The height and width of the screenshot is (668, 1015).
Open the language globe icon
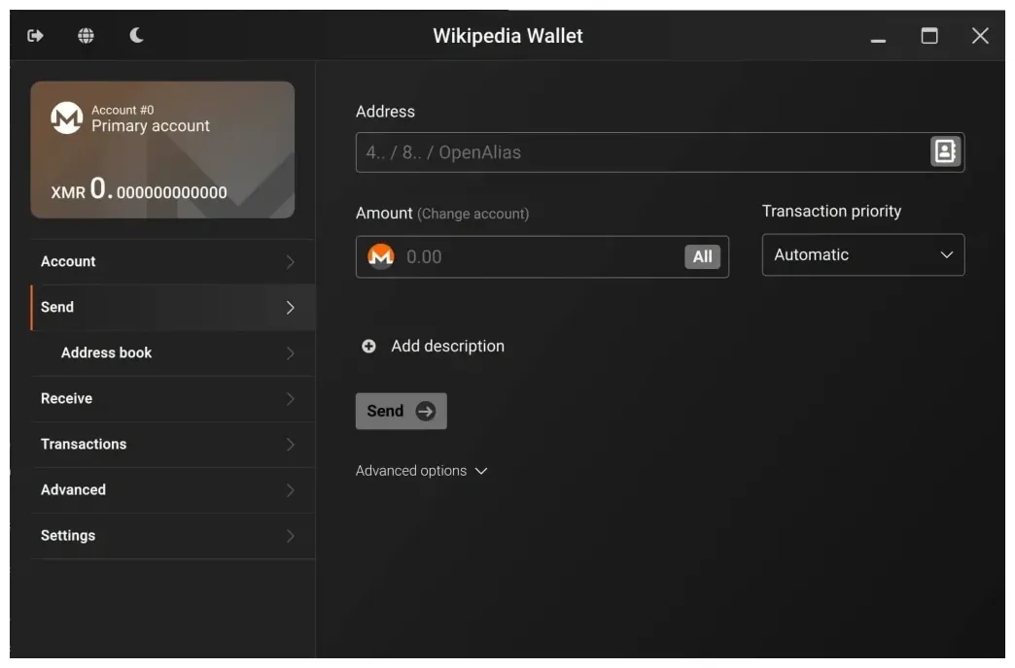click(x=87, y=36)
